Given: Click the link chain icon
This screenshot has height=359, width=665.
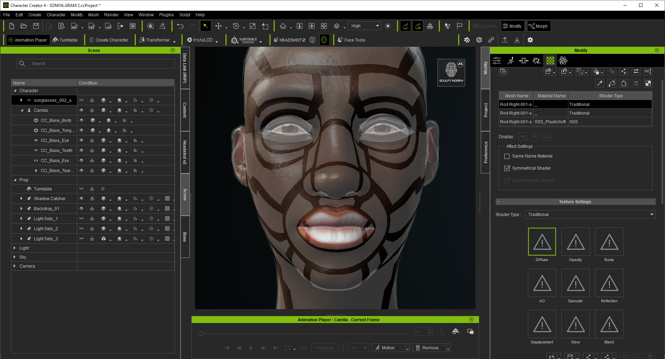Looking at the screenshot, I should 491,40.
